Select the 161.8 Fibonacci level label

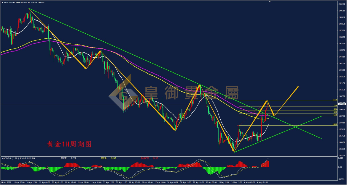click(335, 100)
